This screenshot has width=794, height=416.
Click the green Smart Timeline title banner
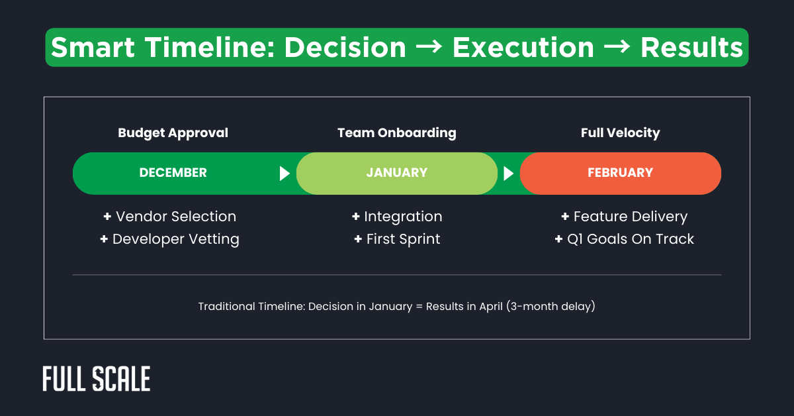tap(397, 48)
